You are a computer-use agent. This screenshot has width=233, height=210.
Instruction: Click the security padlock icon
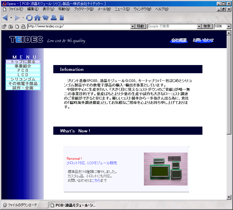click(4, 27)
